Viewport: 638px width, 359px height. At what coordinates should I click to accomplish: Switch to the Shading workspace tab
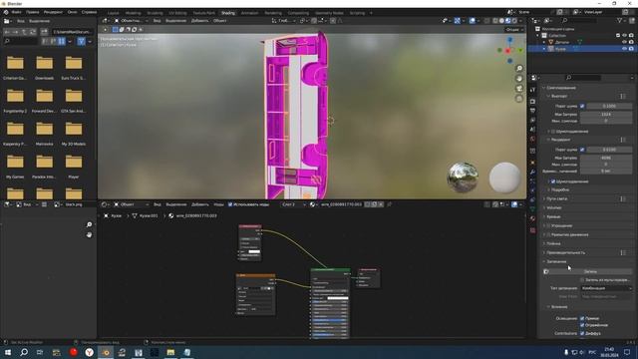point(228,13)
